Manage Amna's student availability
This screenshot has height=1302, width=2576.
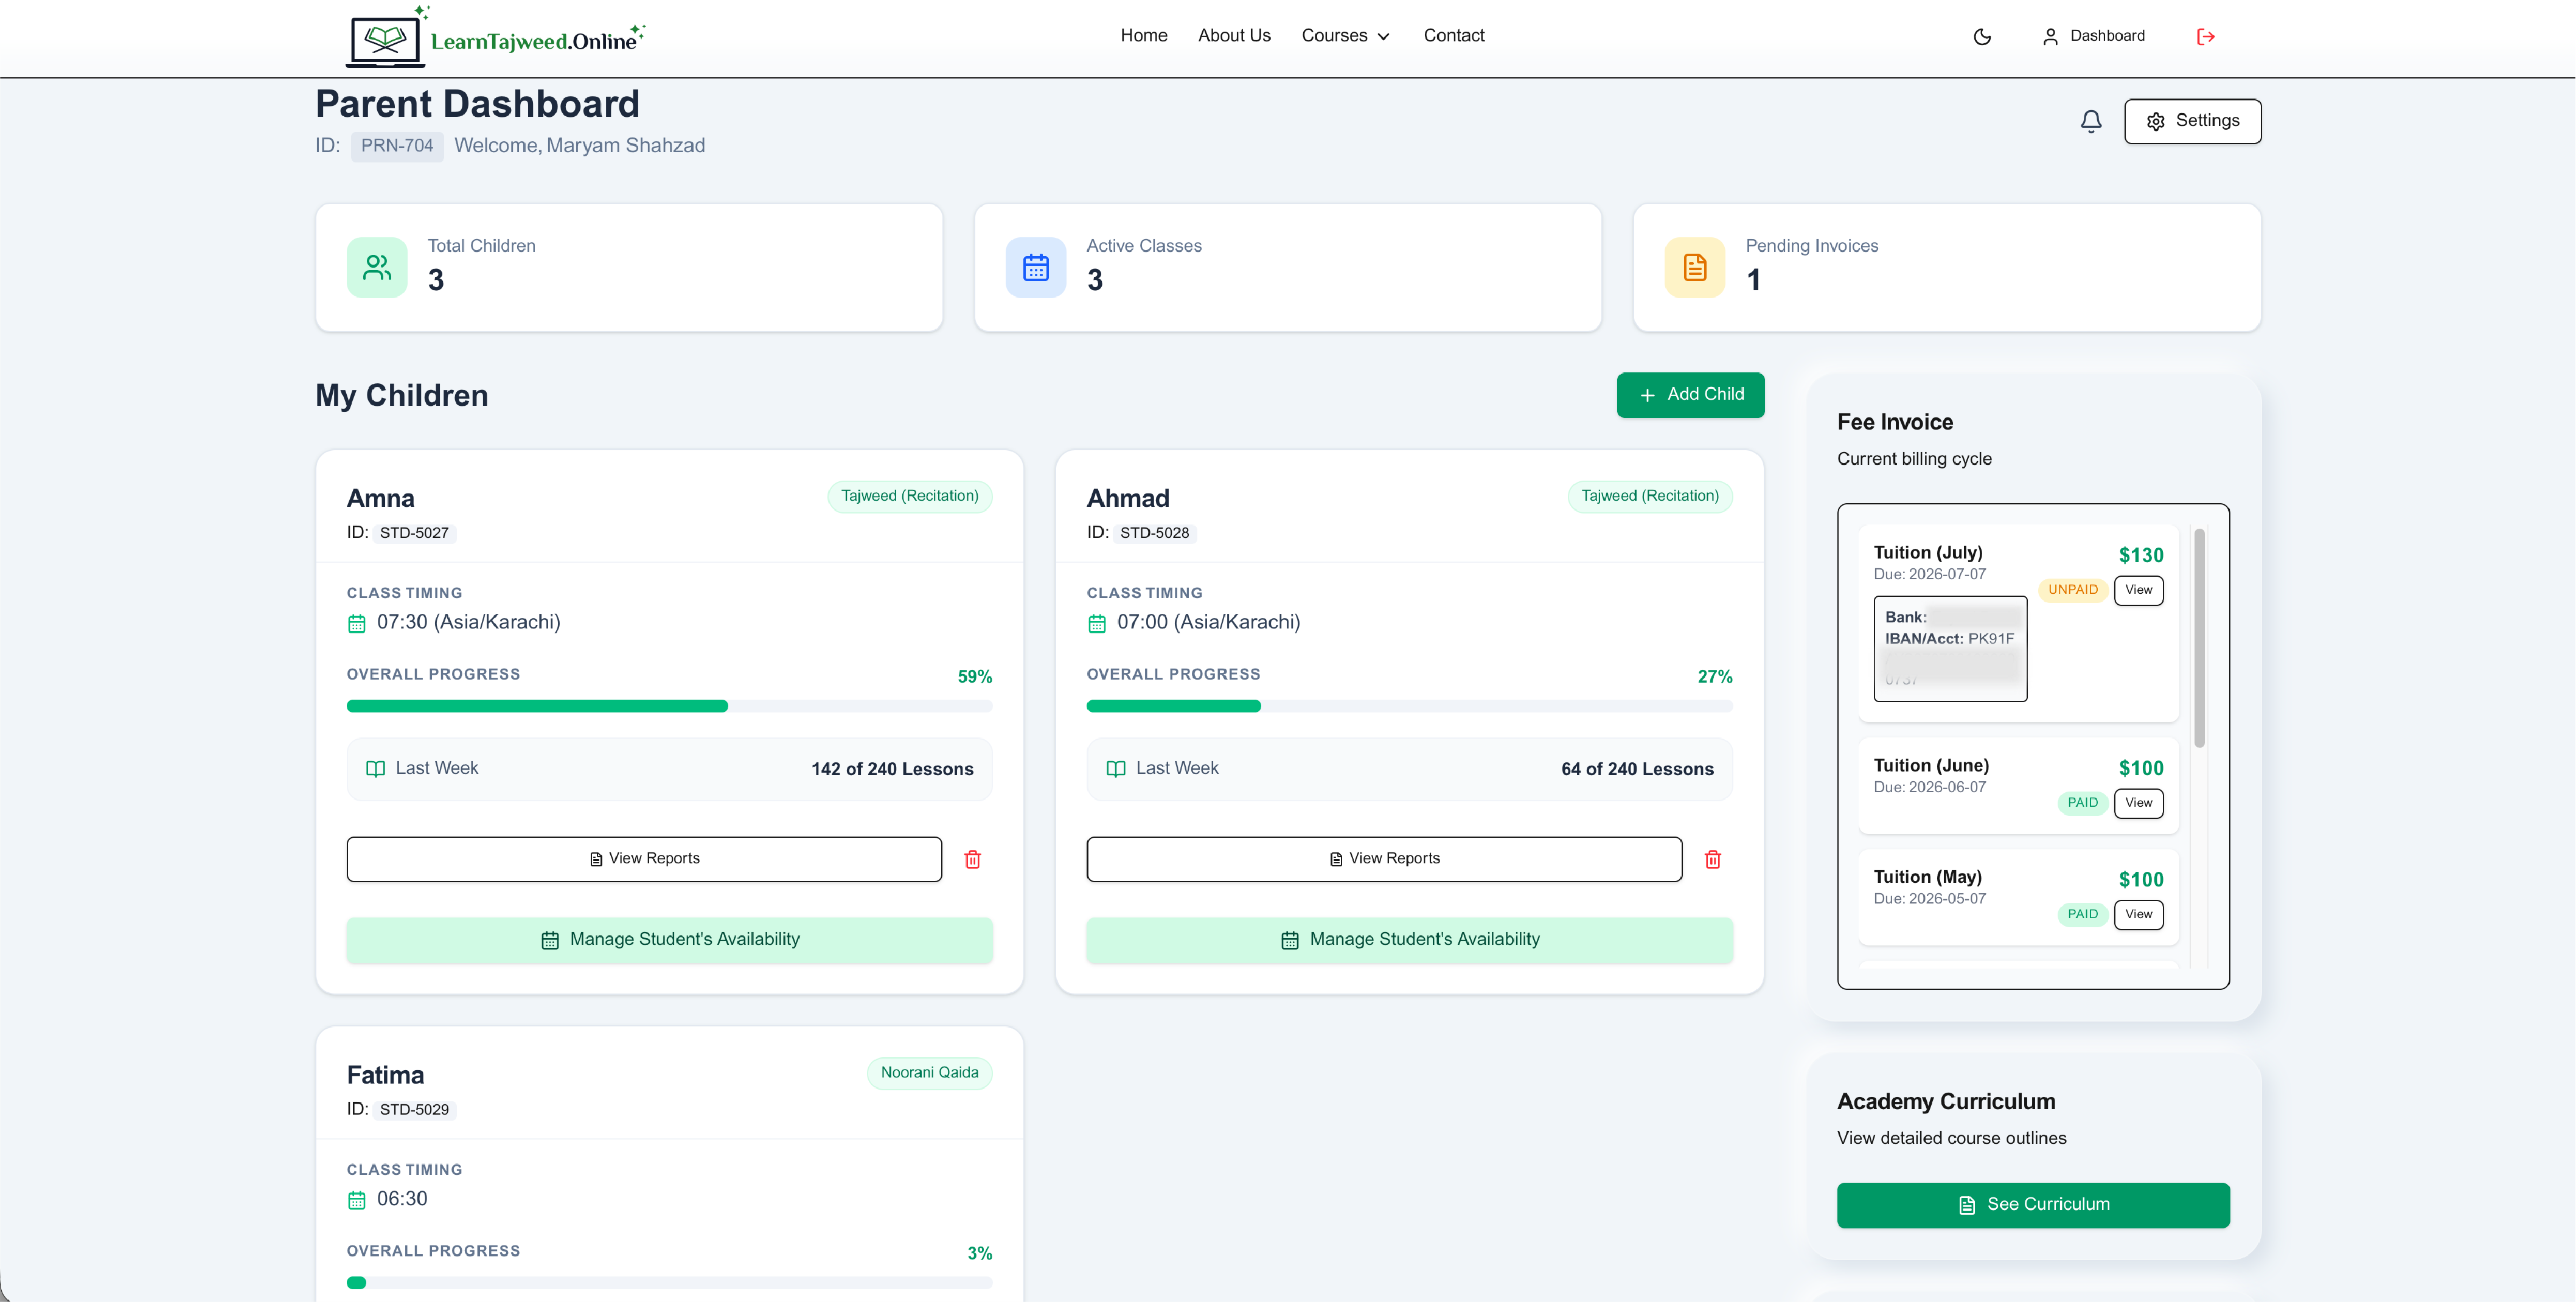669,940
